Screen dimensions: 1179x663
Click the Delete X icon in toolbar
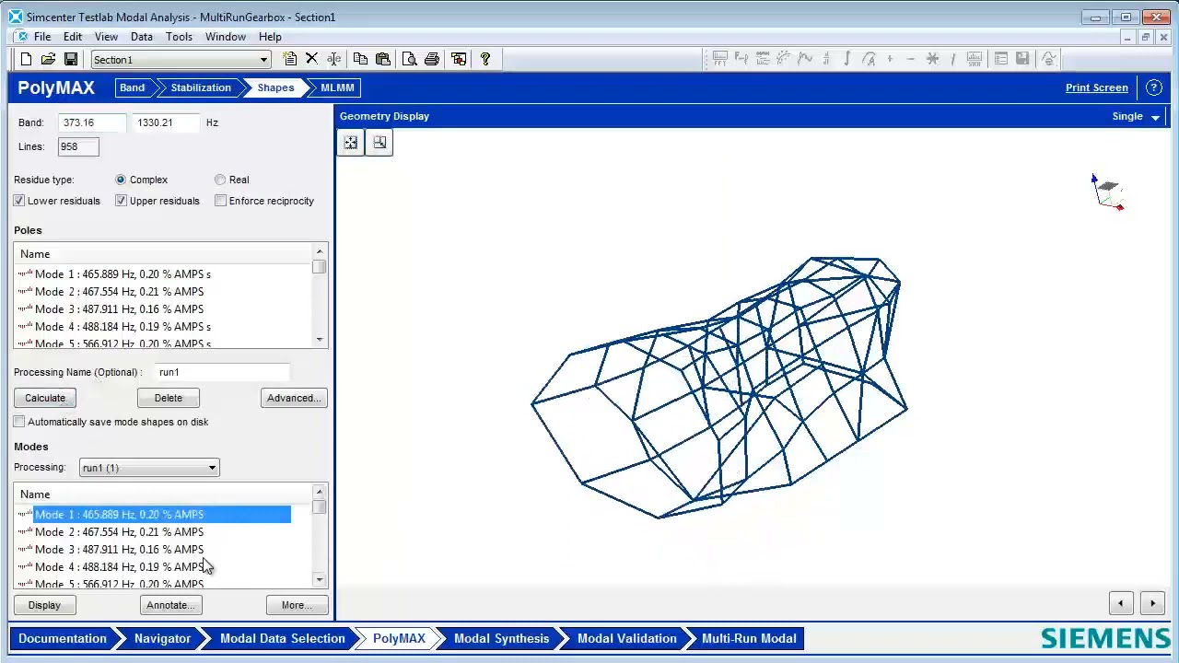point(311,59)
